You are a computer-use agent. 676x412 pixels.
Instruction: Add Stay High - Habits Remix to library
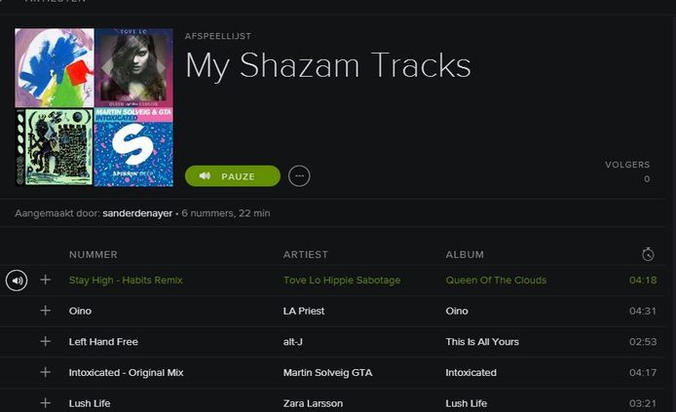[45, 281]
